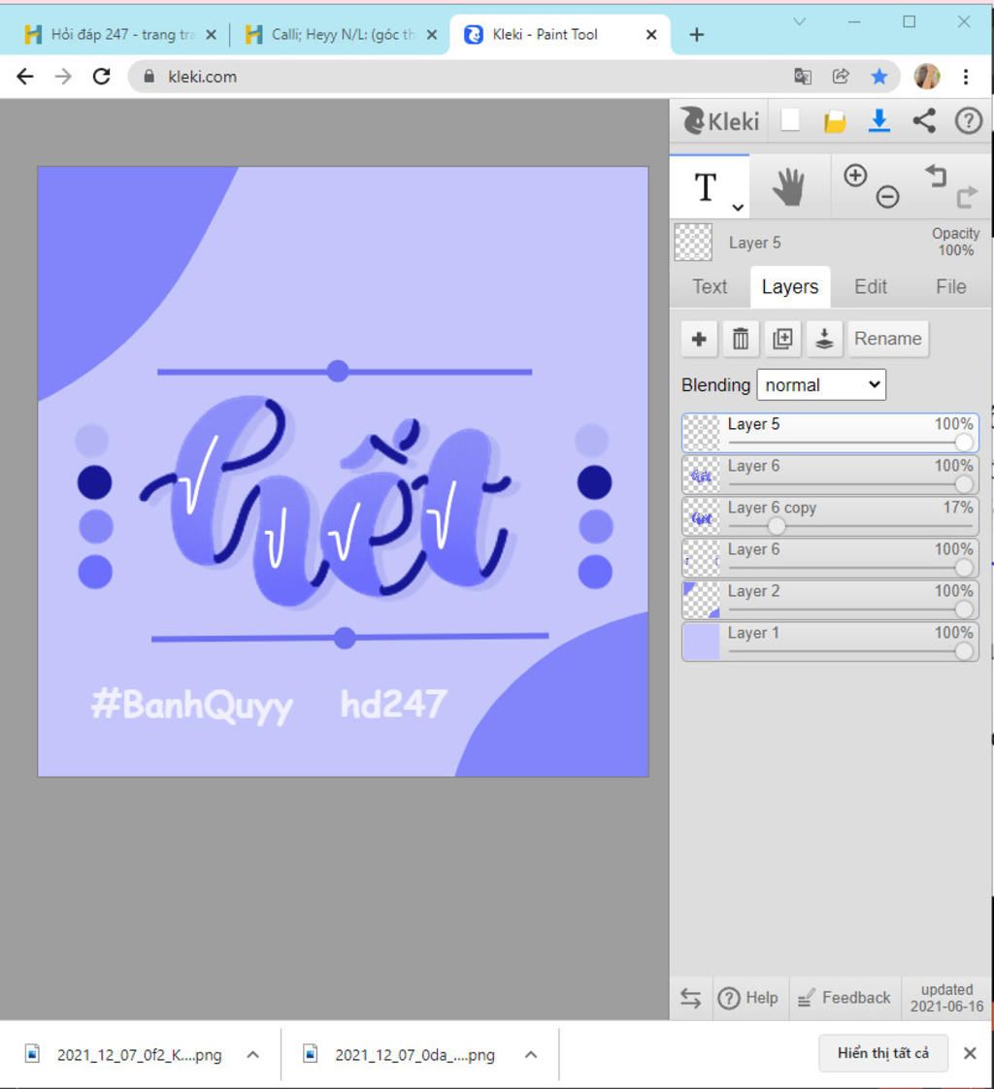
Task: Open the Help link at the panel bottom
Action: (x=747, y=998)
